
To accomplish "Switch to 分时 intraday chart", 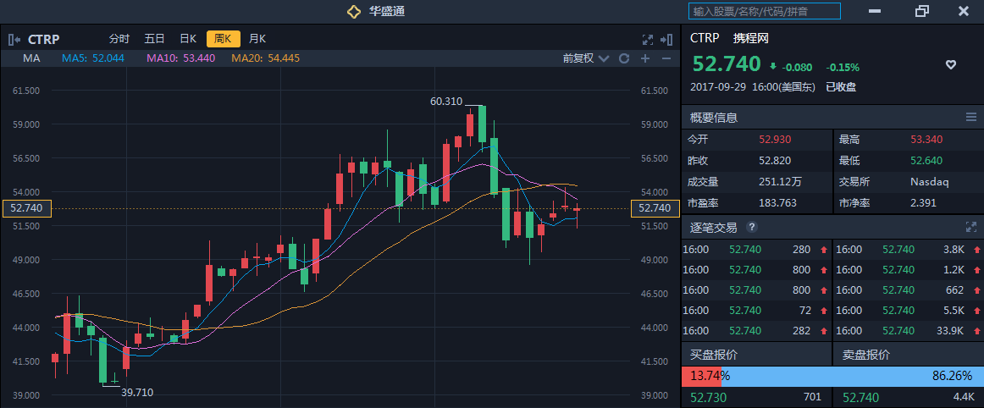I will (x=119, y=39).
